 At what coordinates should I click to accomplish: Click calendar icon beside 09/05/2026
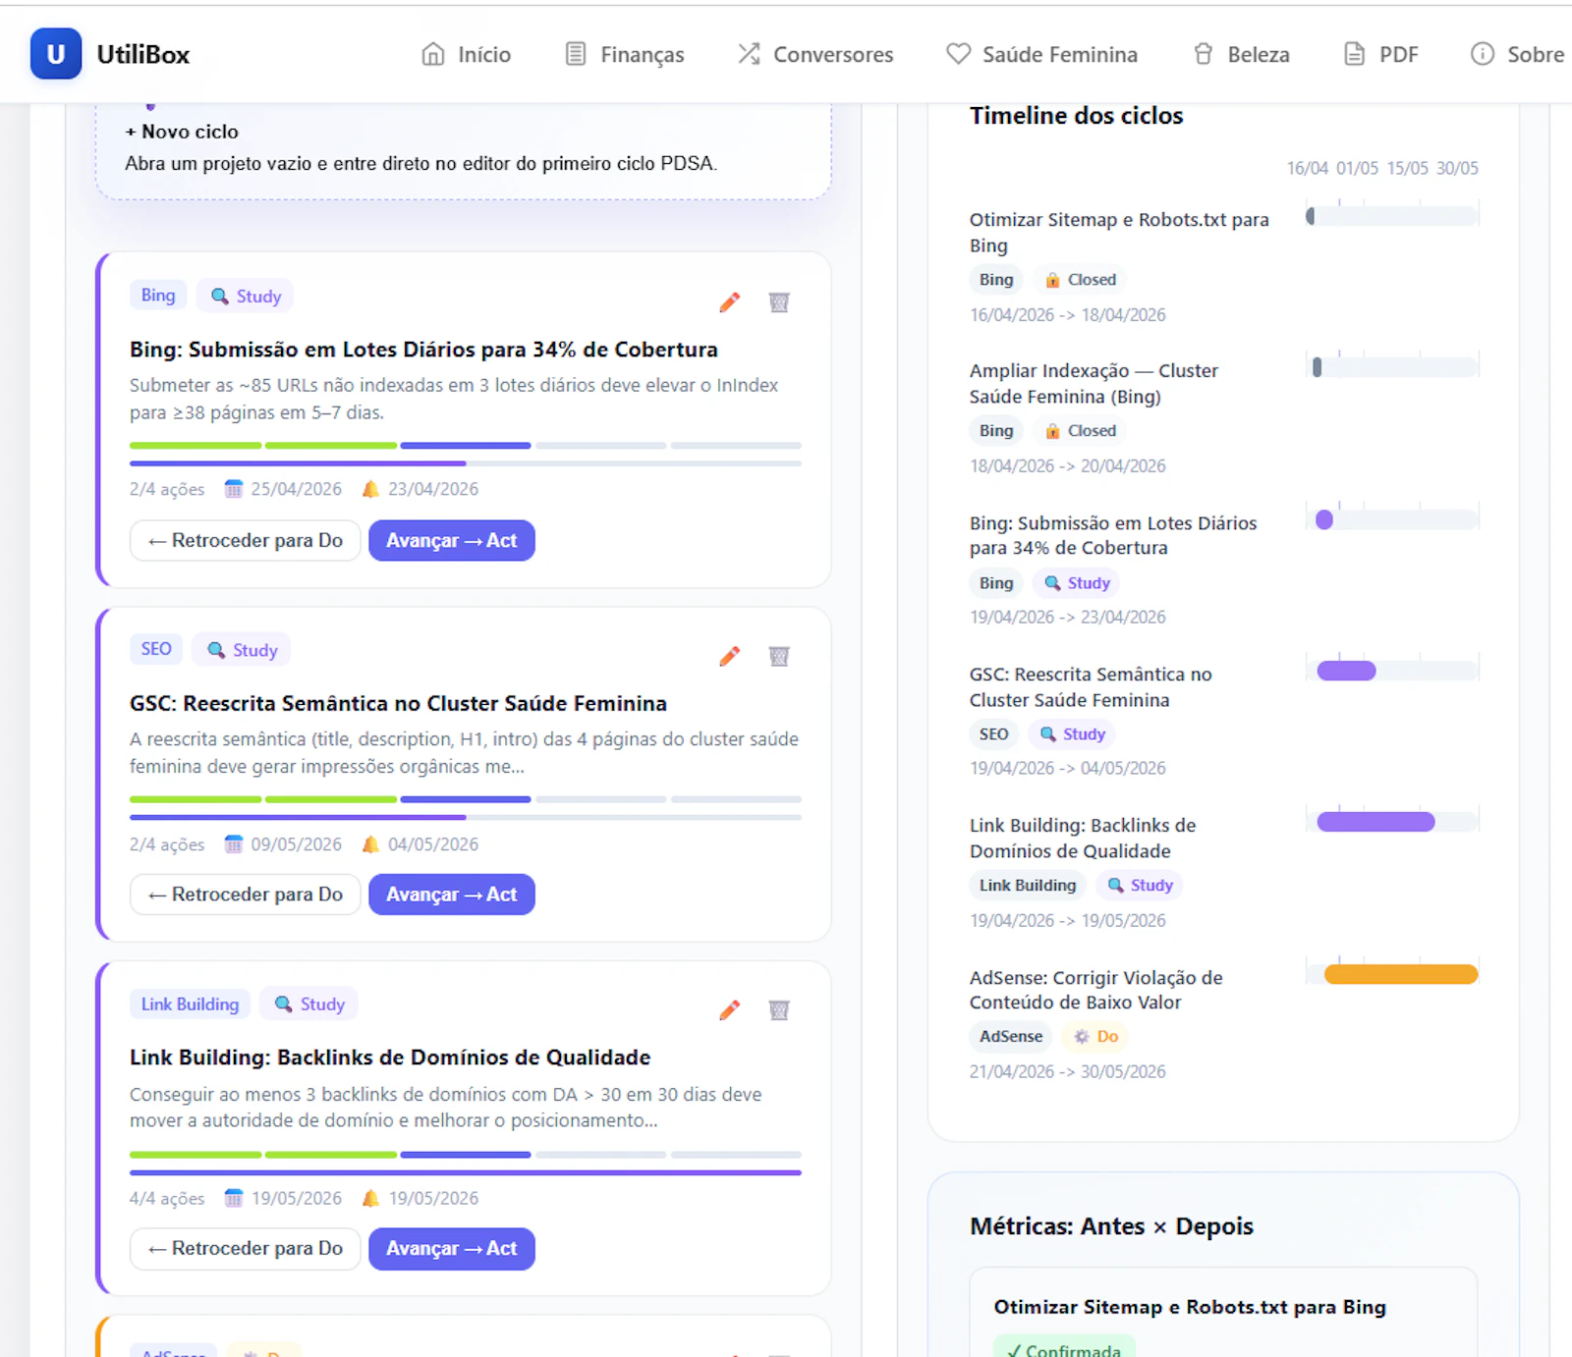[x=233, y=844]
